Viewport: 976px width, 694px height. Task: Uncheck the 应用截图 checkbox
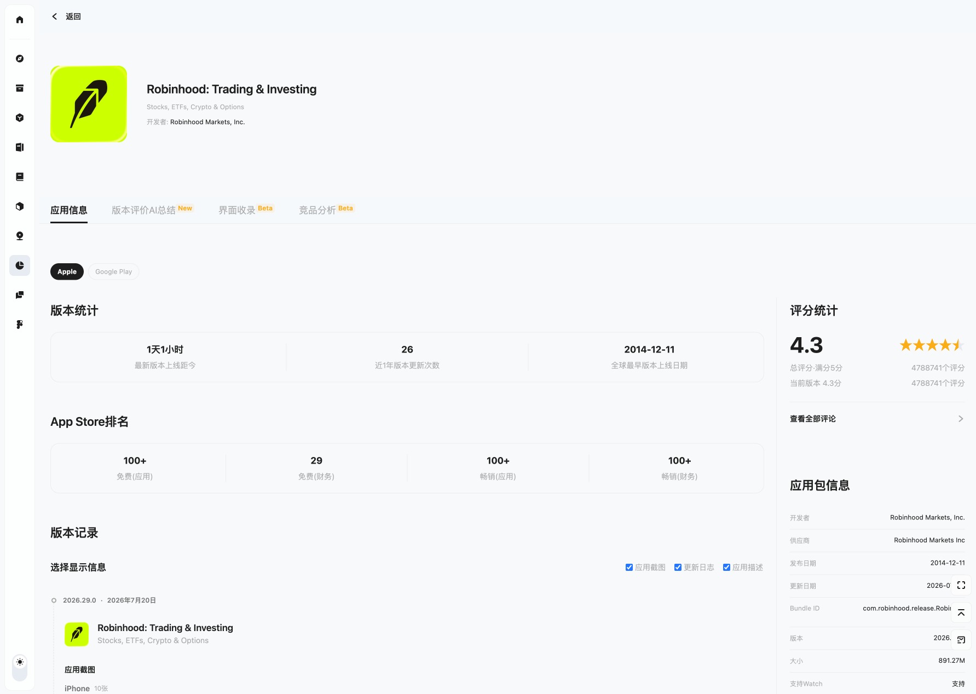point(629,568)
